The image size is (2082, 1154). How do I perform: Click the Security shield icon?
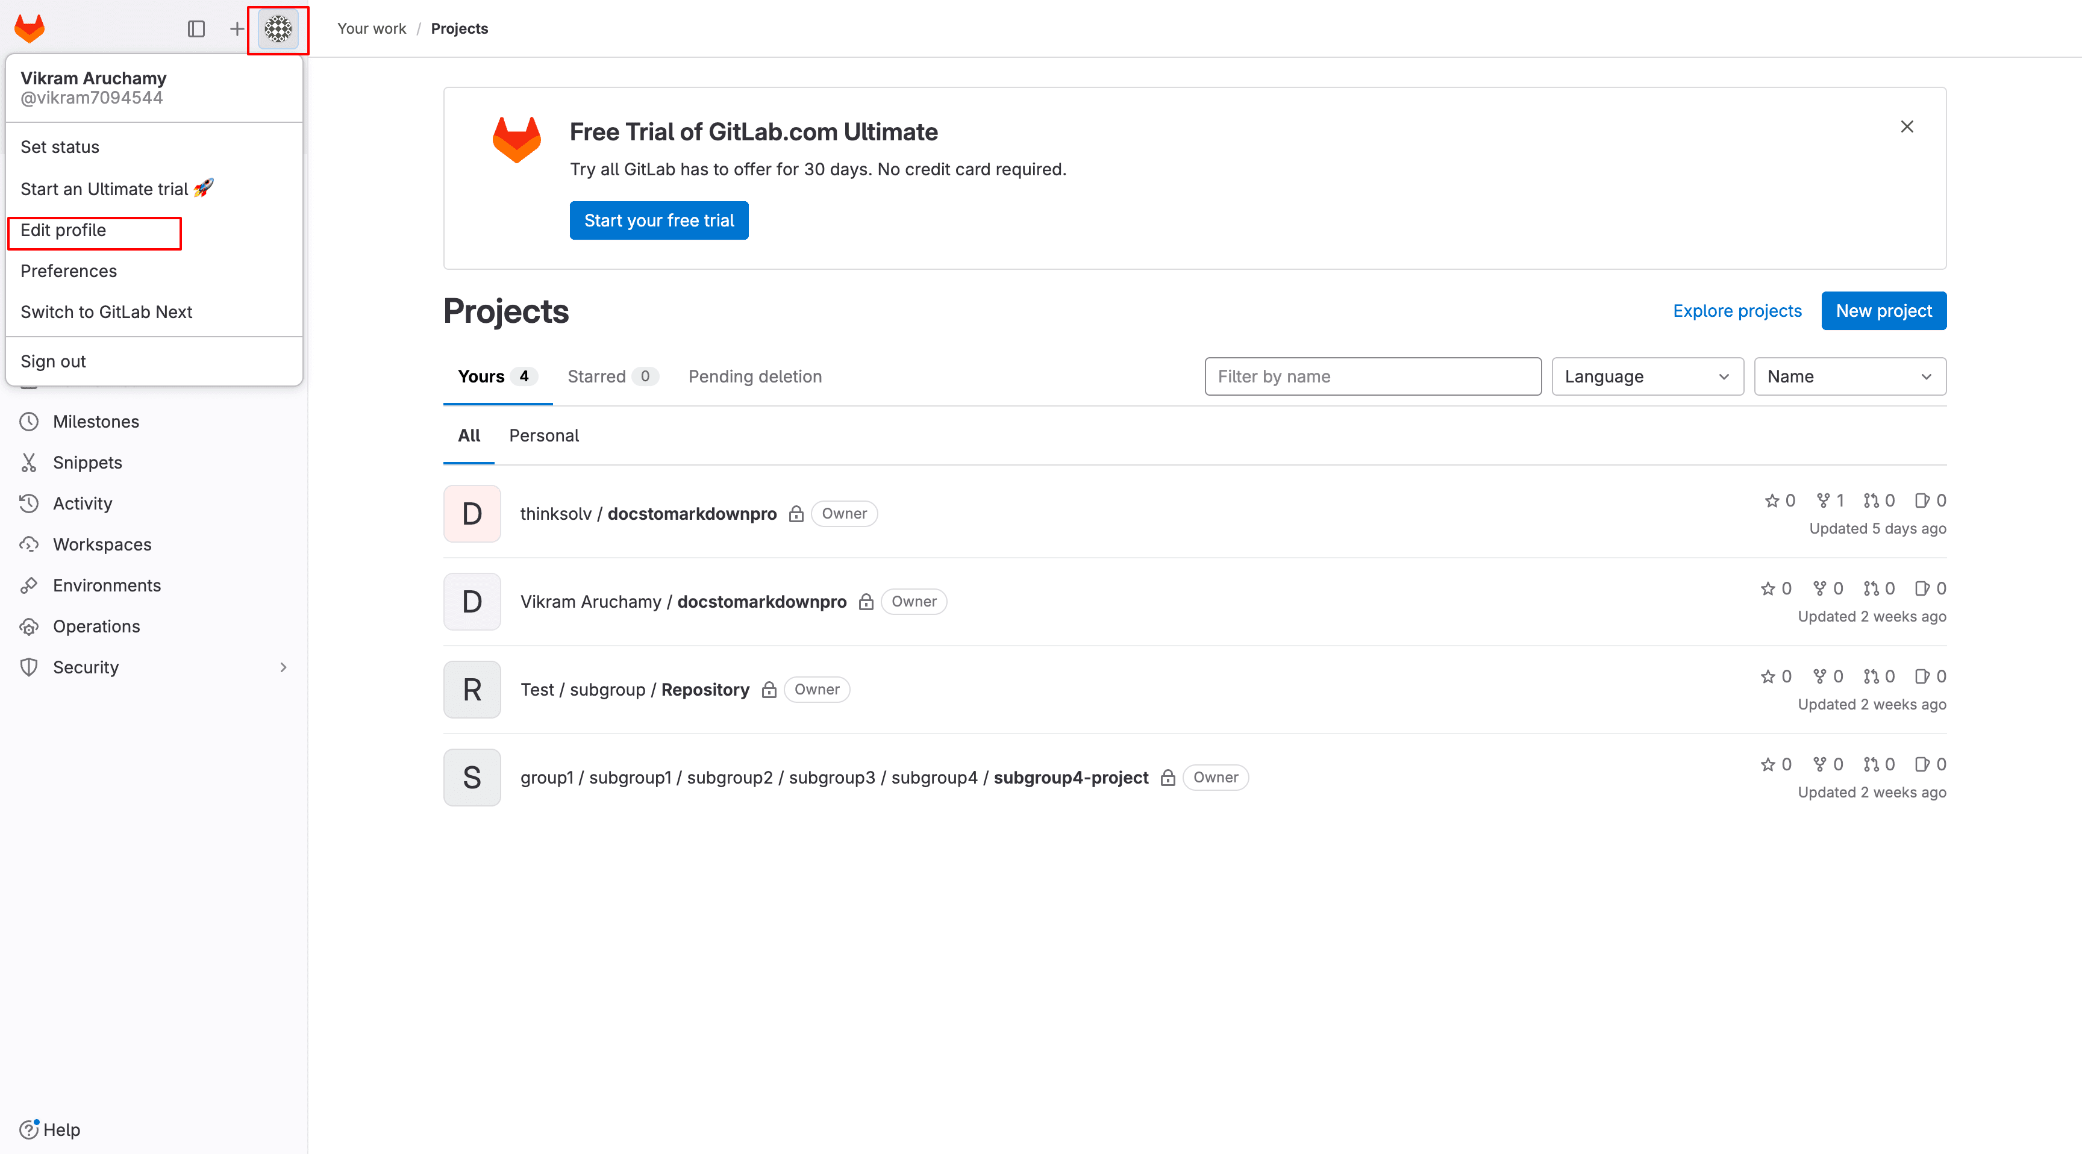click(29, 667)
